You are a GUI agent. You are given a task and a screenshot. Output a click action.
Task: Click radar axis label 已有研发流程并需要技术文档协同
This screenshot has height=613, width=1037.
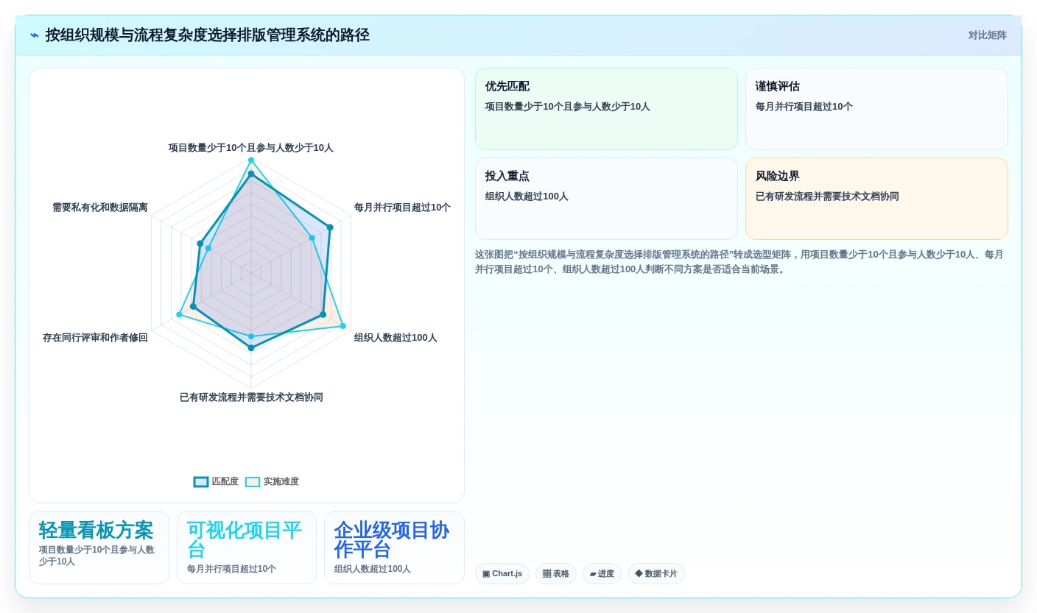point(251,397)
